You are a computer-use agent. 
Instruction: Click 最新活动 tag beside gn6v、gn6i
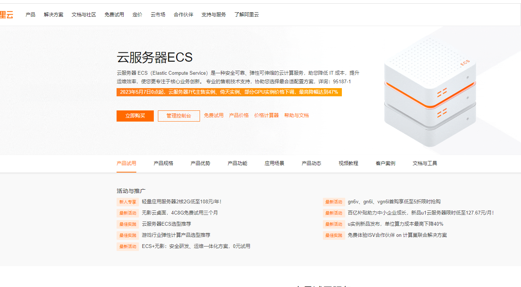334,202
